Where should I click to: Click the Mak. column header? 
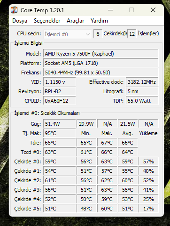point(107,133)
